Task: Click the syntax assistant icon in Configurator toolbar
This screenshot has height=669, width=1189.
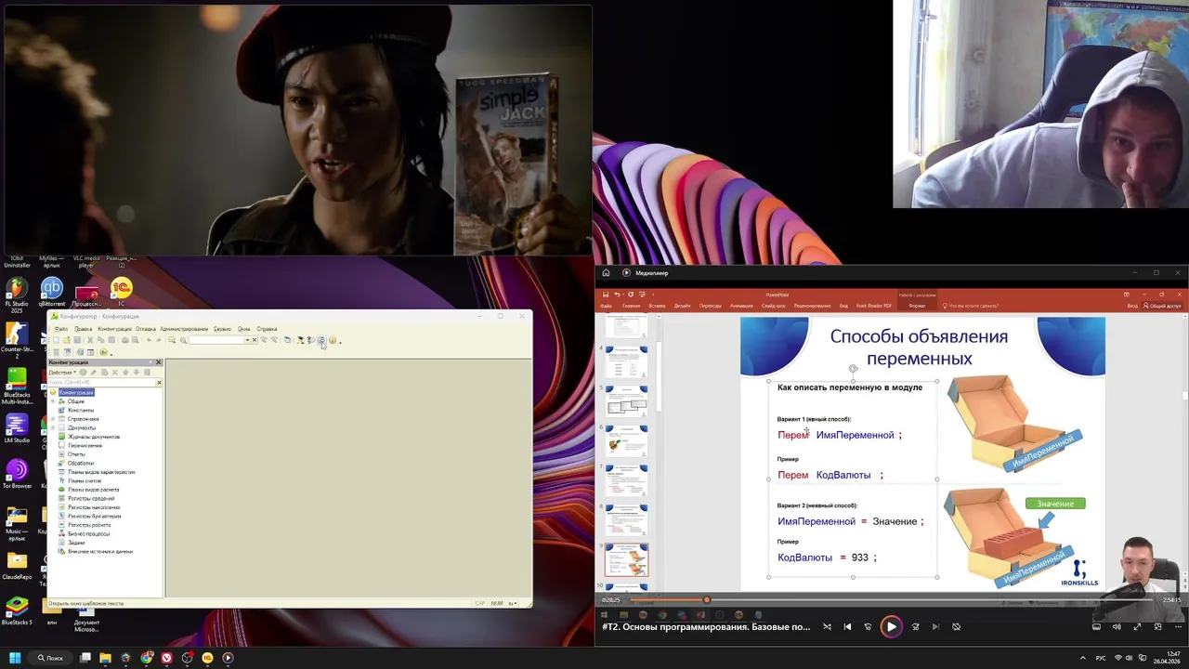Action: click(x=300, y=340)
